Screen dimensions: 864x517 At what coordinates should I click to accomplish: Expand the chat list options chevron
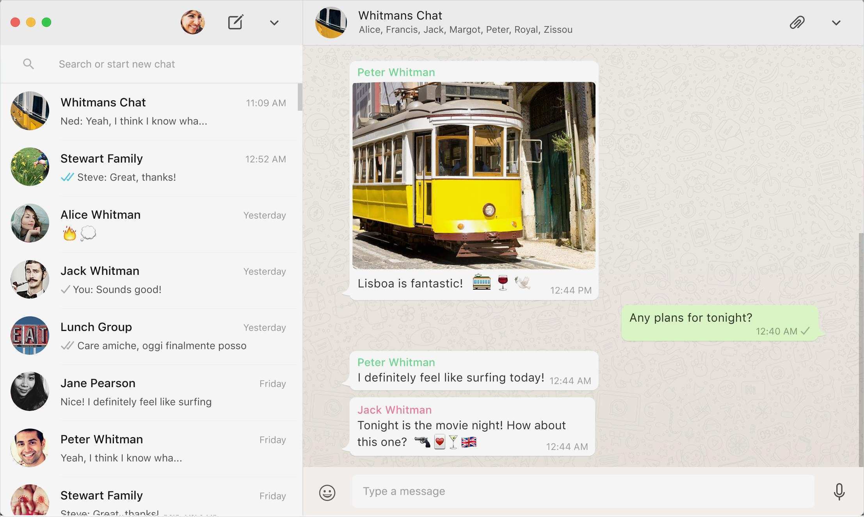click(274, 22)
